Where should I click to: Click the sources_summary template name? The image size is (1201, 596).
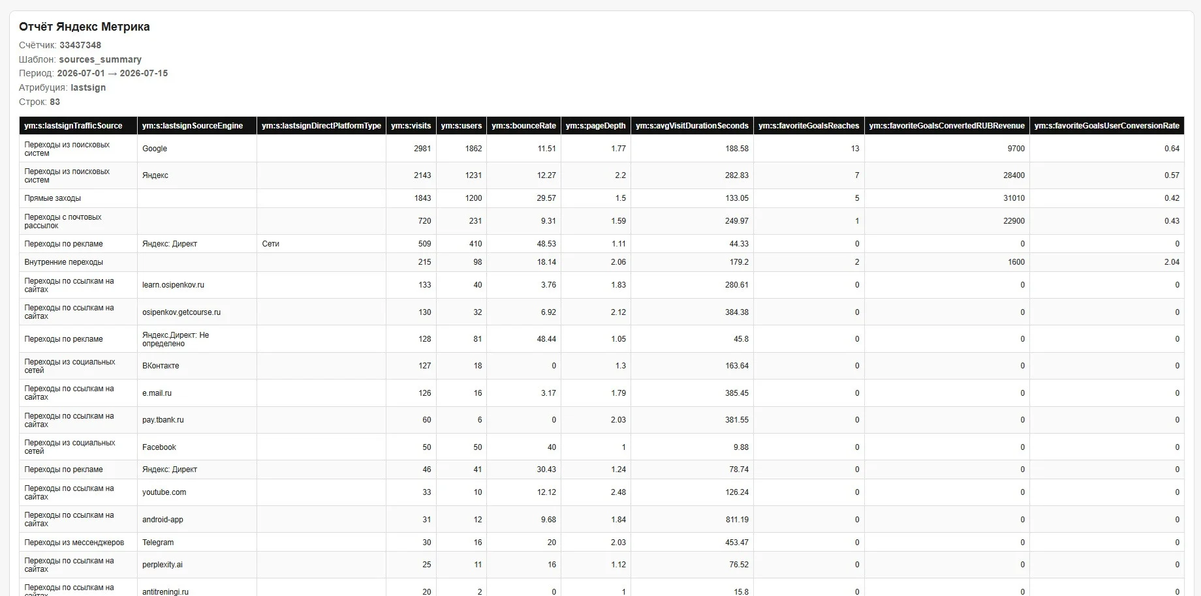tap(101, 59)
